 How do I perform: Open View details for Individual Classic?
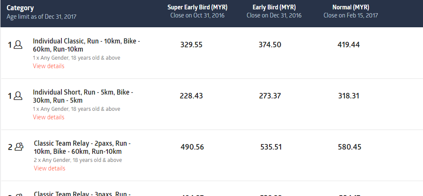point(49,66)
